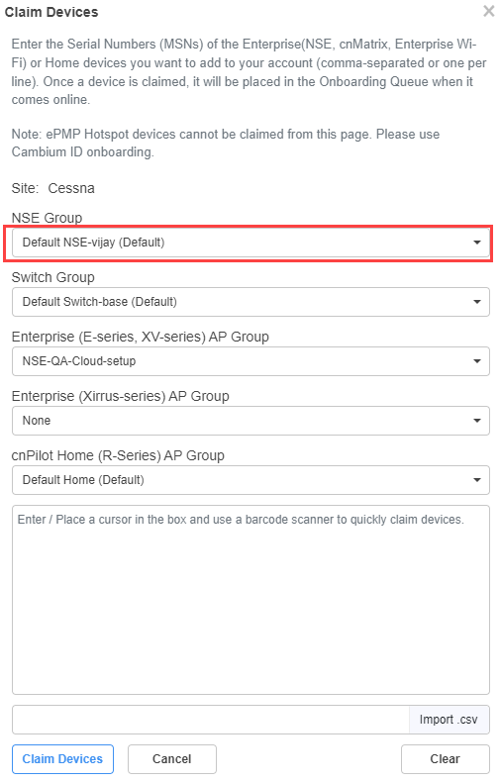Cancel the claim devices dialog
The width and height of the screenshot is (500, 782).
click(x=172, y=759)
